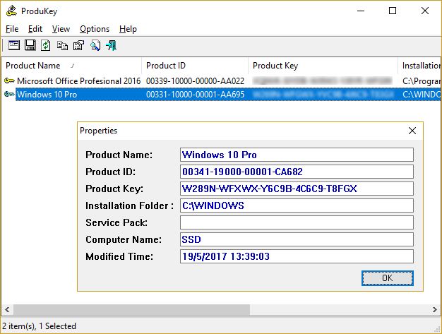
Task: Click Product ID 00339-10000-00000-AA022 cell
Action: click(195, 81)
